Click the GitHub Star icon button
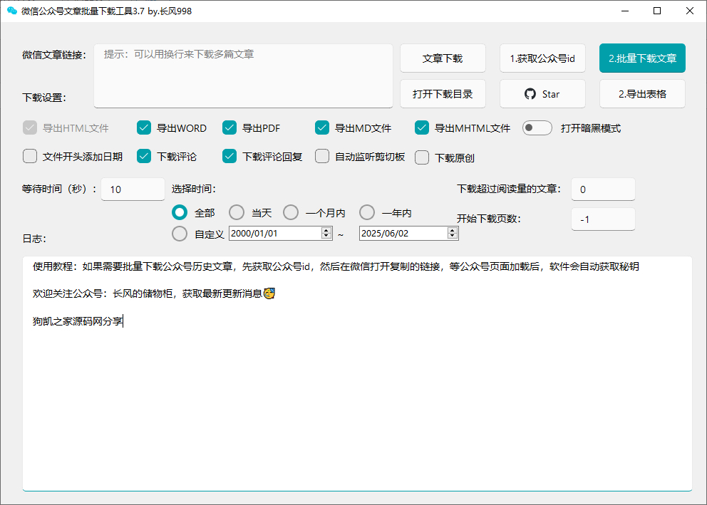This screenshot has height=505, width=707. tap(542, 93)
